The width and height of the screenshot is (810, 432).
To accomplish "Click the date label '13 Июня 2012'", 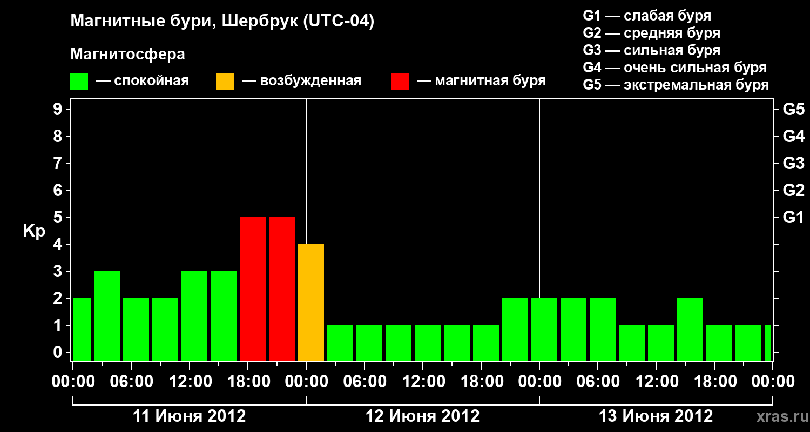I will 656,416.
